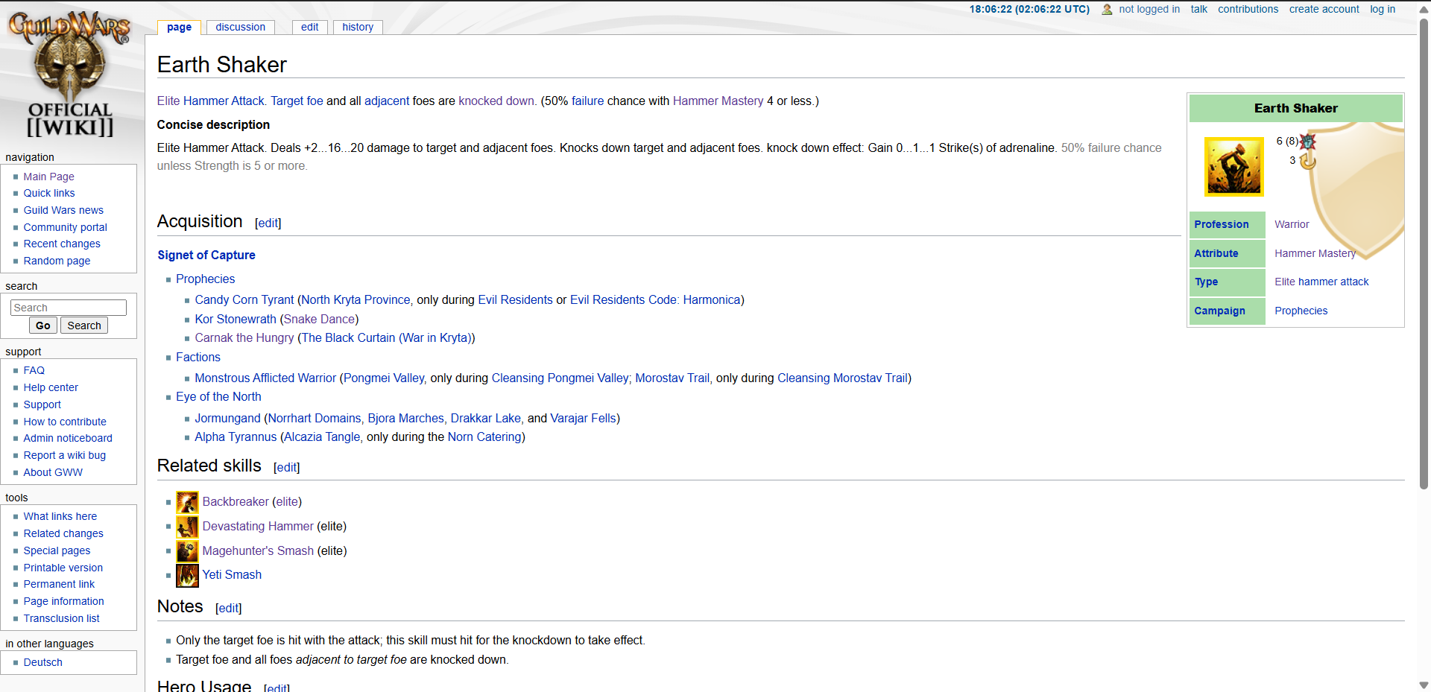Open Admin noticeboard link
The height and width of the screenshot is (692, 1431).
click(x=68, y=438)
